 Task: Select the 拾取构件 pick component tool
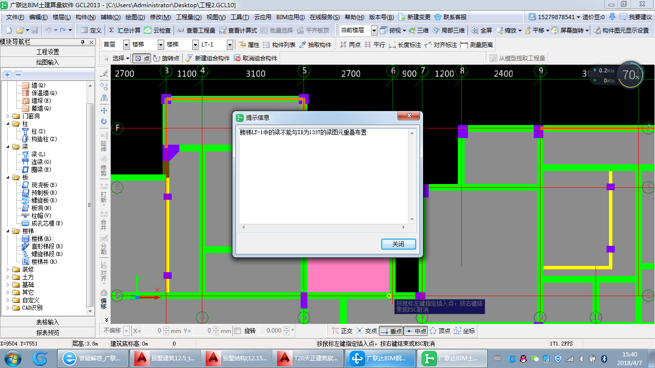pyautogui.click(x=315, y=45)
